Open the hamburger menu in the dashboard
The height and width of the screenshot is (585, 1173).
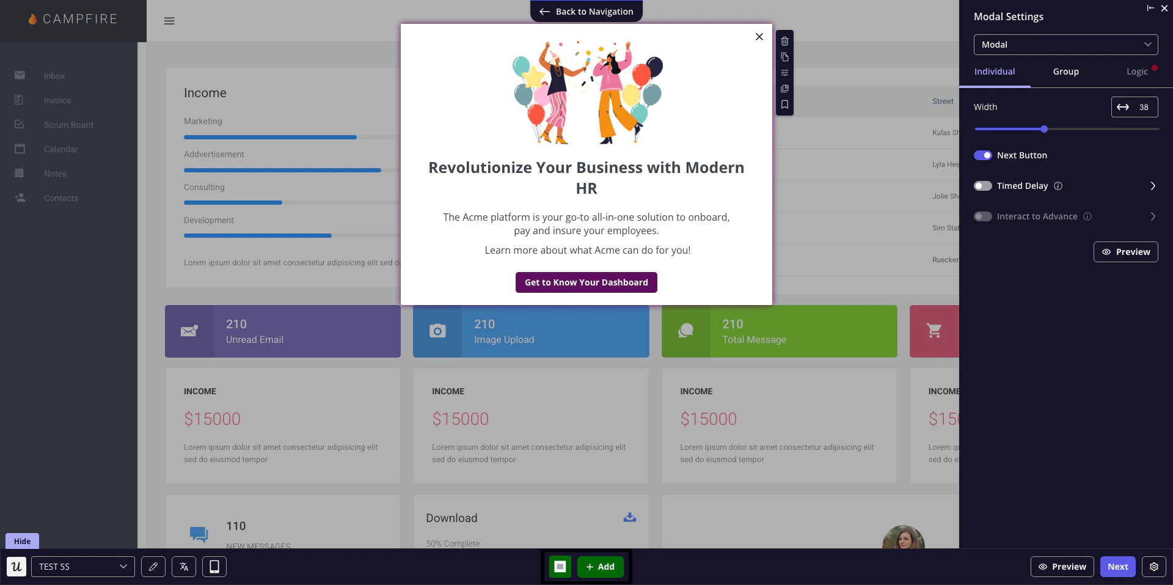click(169, 21)
